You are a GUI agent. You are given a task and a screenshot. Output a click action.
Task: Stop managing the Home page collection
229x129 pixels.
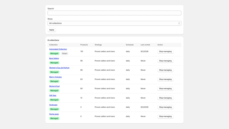[x=165, y=116]
